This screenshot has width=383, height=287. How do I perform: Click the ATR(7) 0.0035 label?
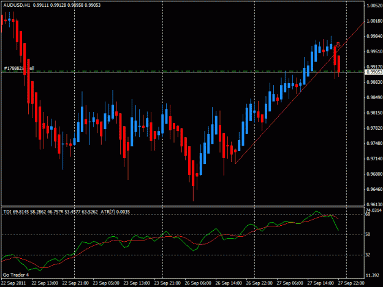coord(115,212)
